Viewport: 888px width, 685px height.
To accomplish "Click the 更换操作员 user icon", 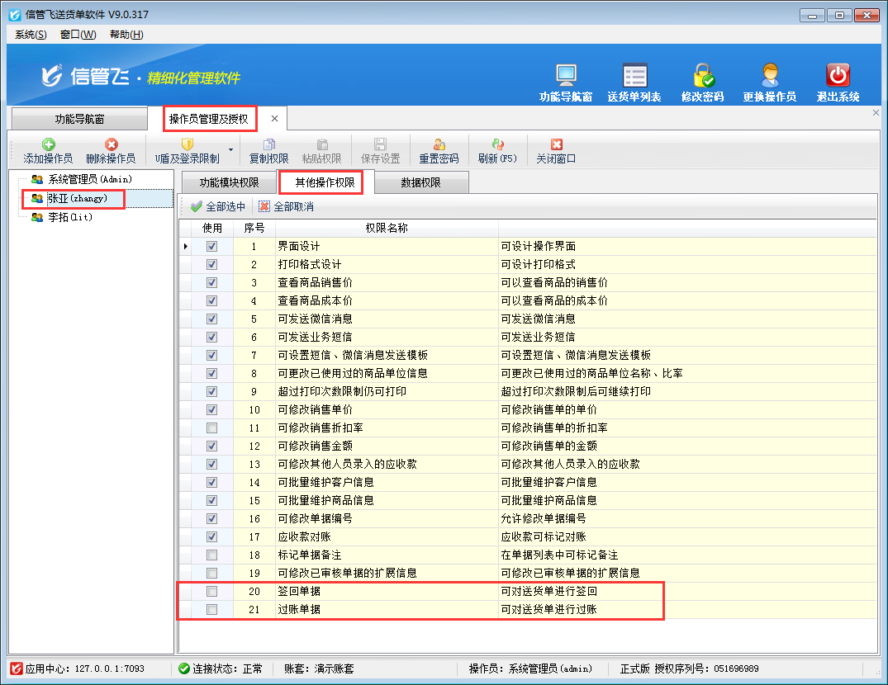I will tap(770, 75).
